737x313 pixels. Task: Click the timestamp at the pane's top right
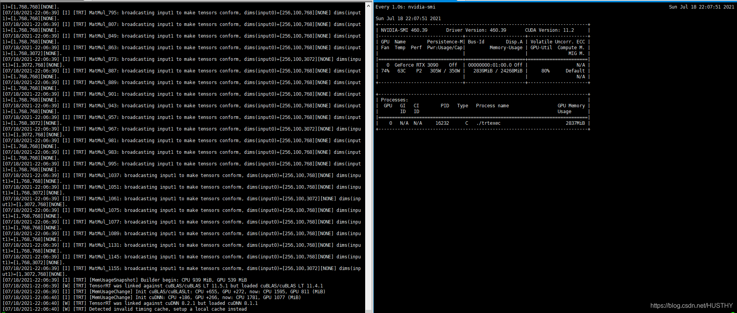(701, 7)
